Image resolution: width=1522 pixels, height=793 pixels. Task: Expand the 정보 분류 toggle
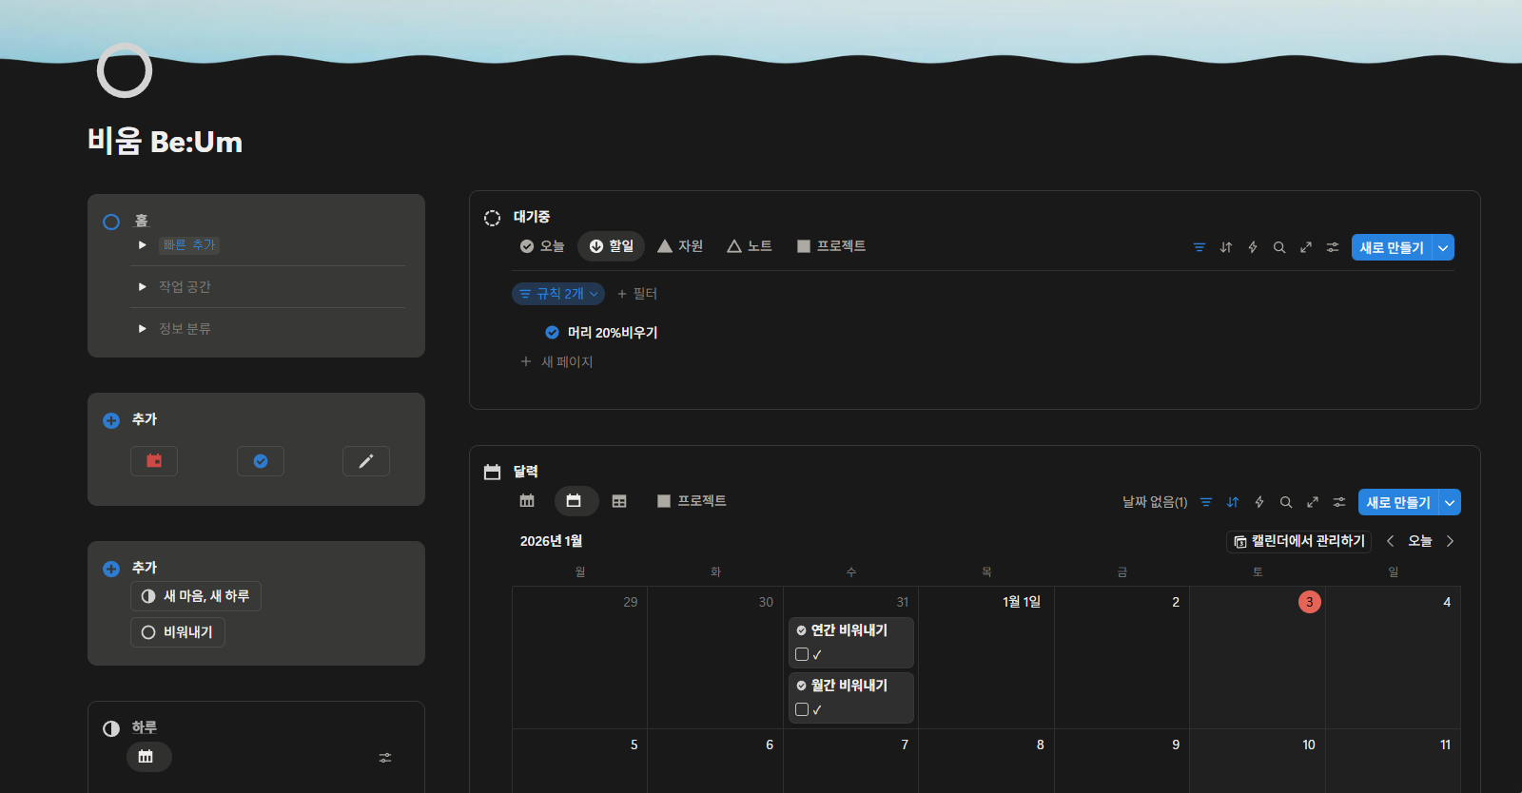click(143, 329)
